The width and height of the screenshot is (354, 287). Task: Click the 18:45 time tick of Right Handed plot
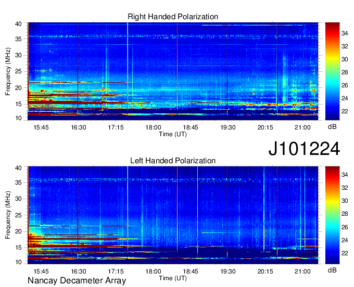[191, 127]
